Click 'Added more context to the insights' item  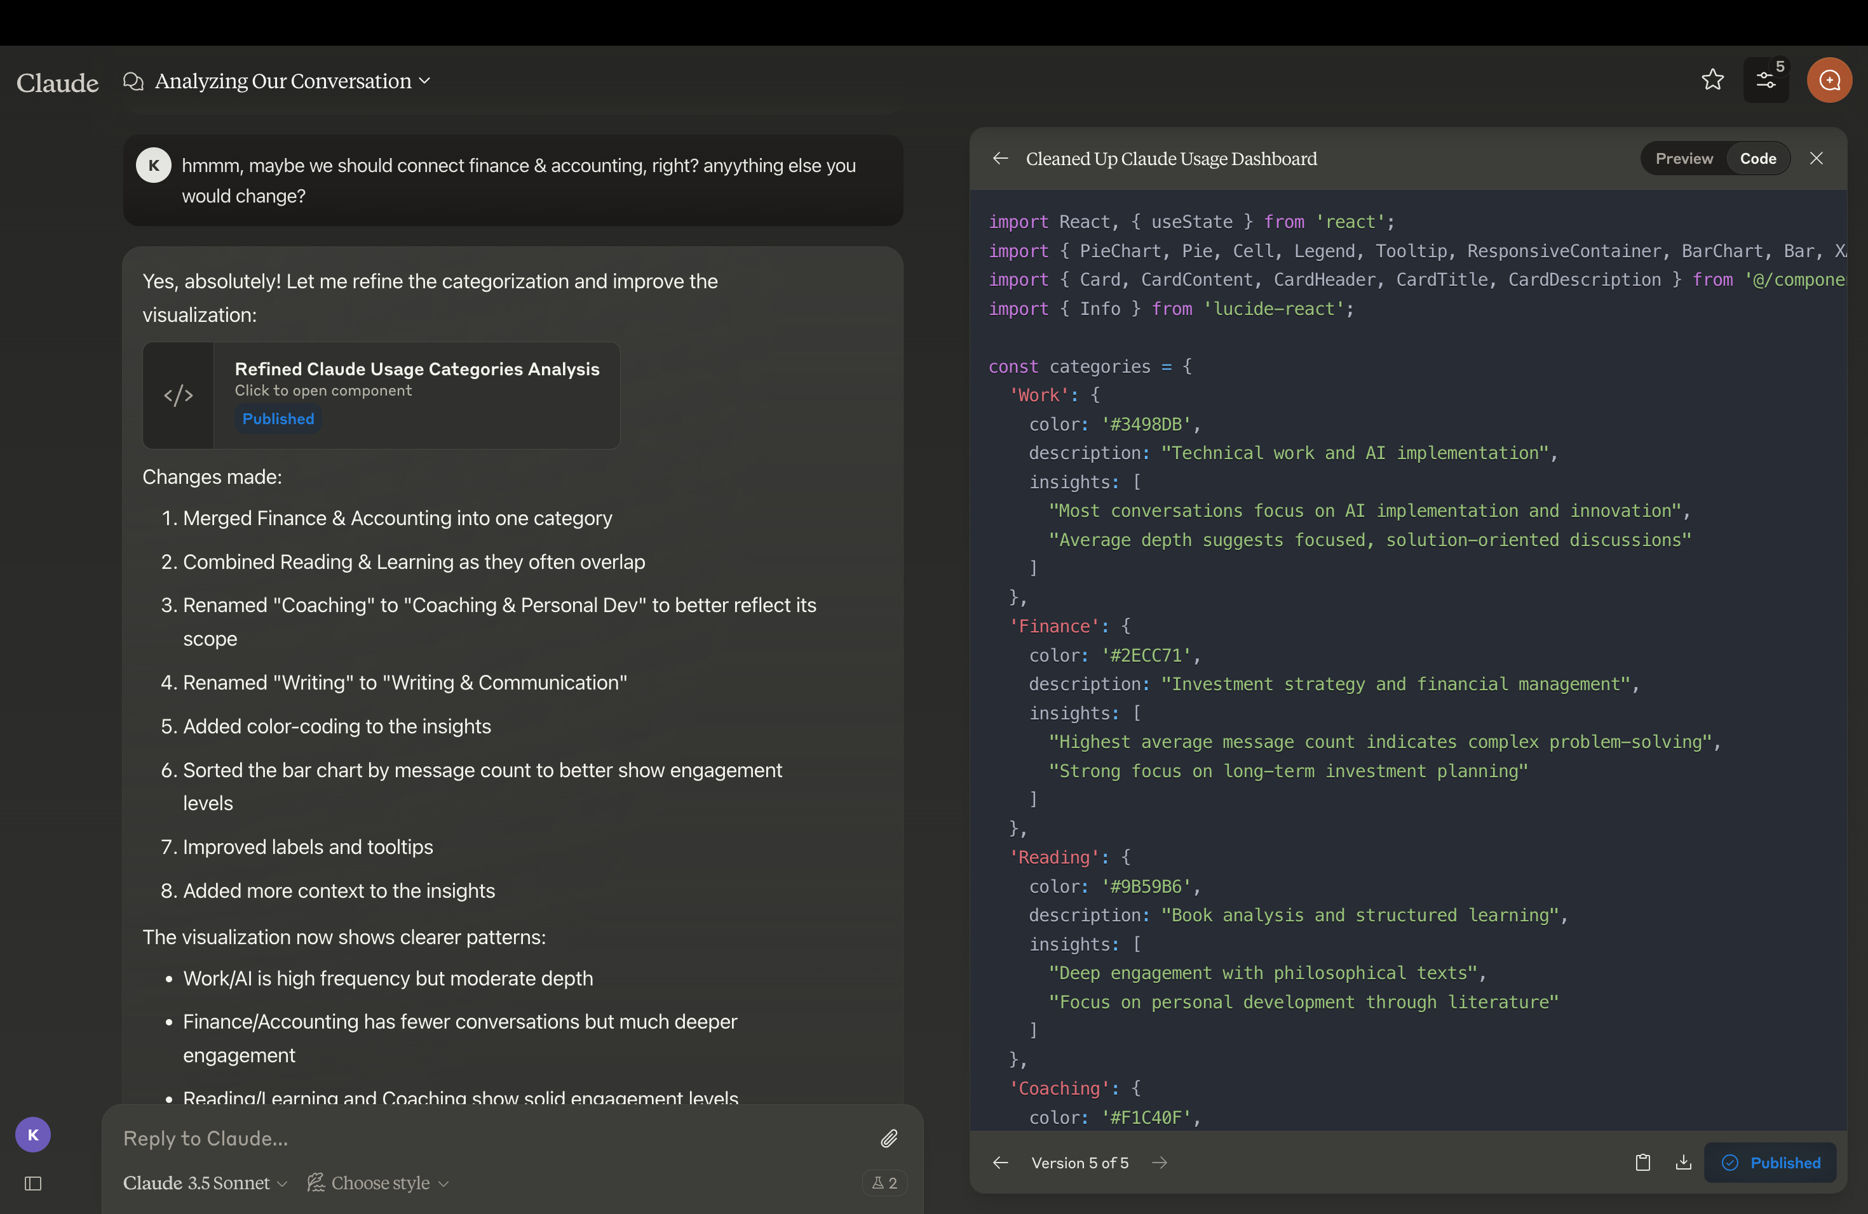(339, 891)
